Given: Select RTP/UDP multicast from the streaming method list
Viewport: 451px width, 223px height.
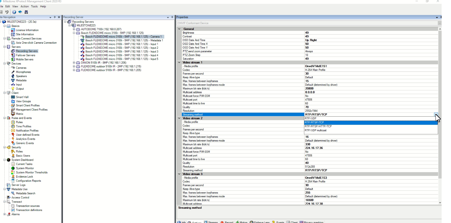Looking at the screenshot, I should click(317, 130).
